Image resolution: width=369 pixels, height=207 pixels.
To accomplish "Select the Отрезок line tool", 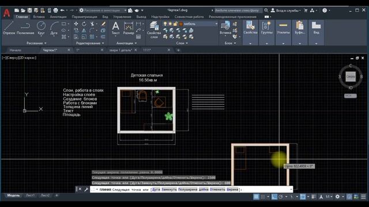I will point(9,28).
